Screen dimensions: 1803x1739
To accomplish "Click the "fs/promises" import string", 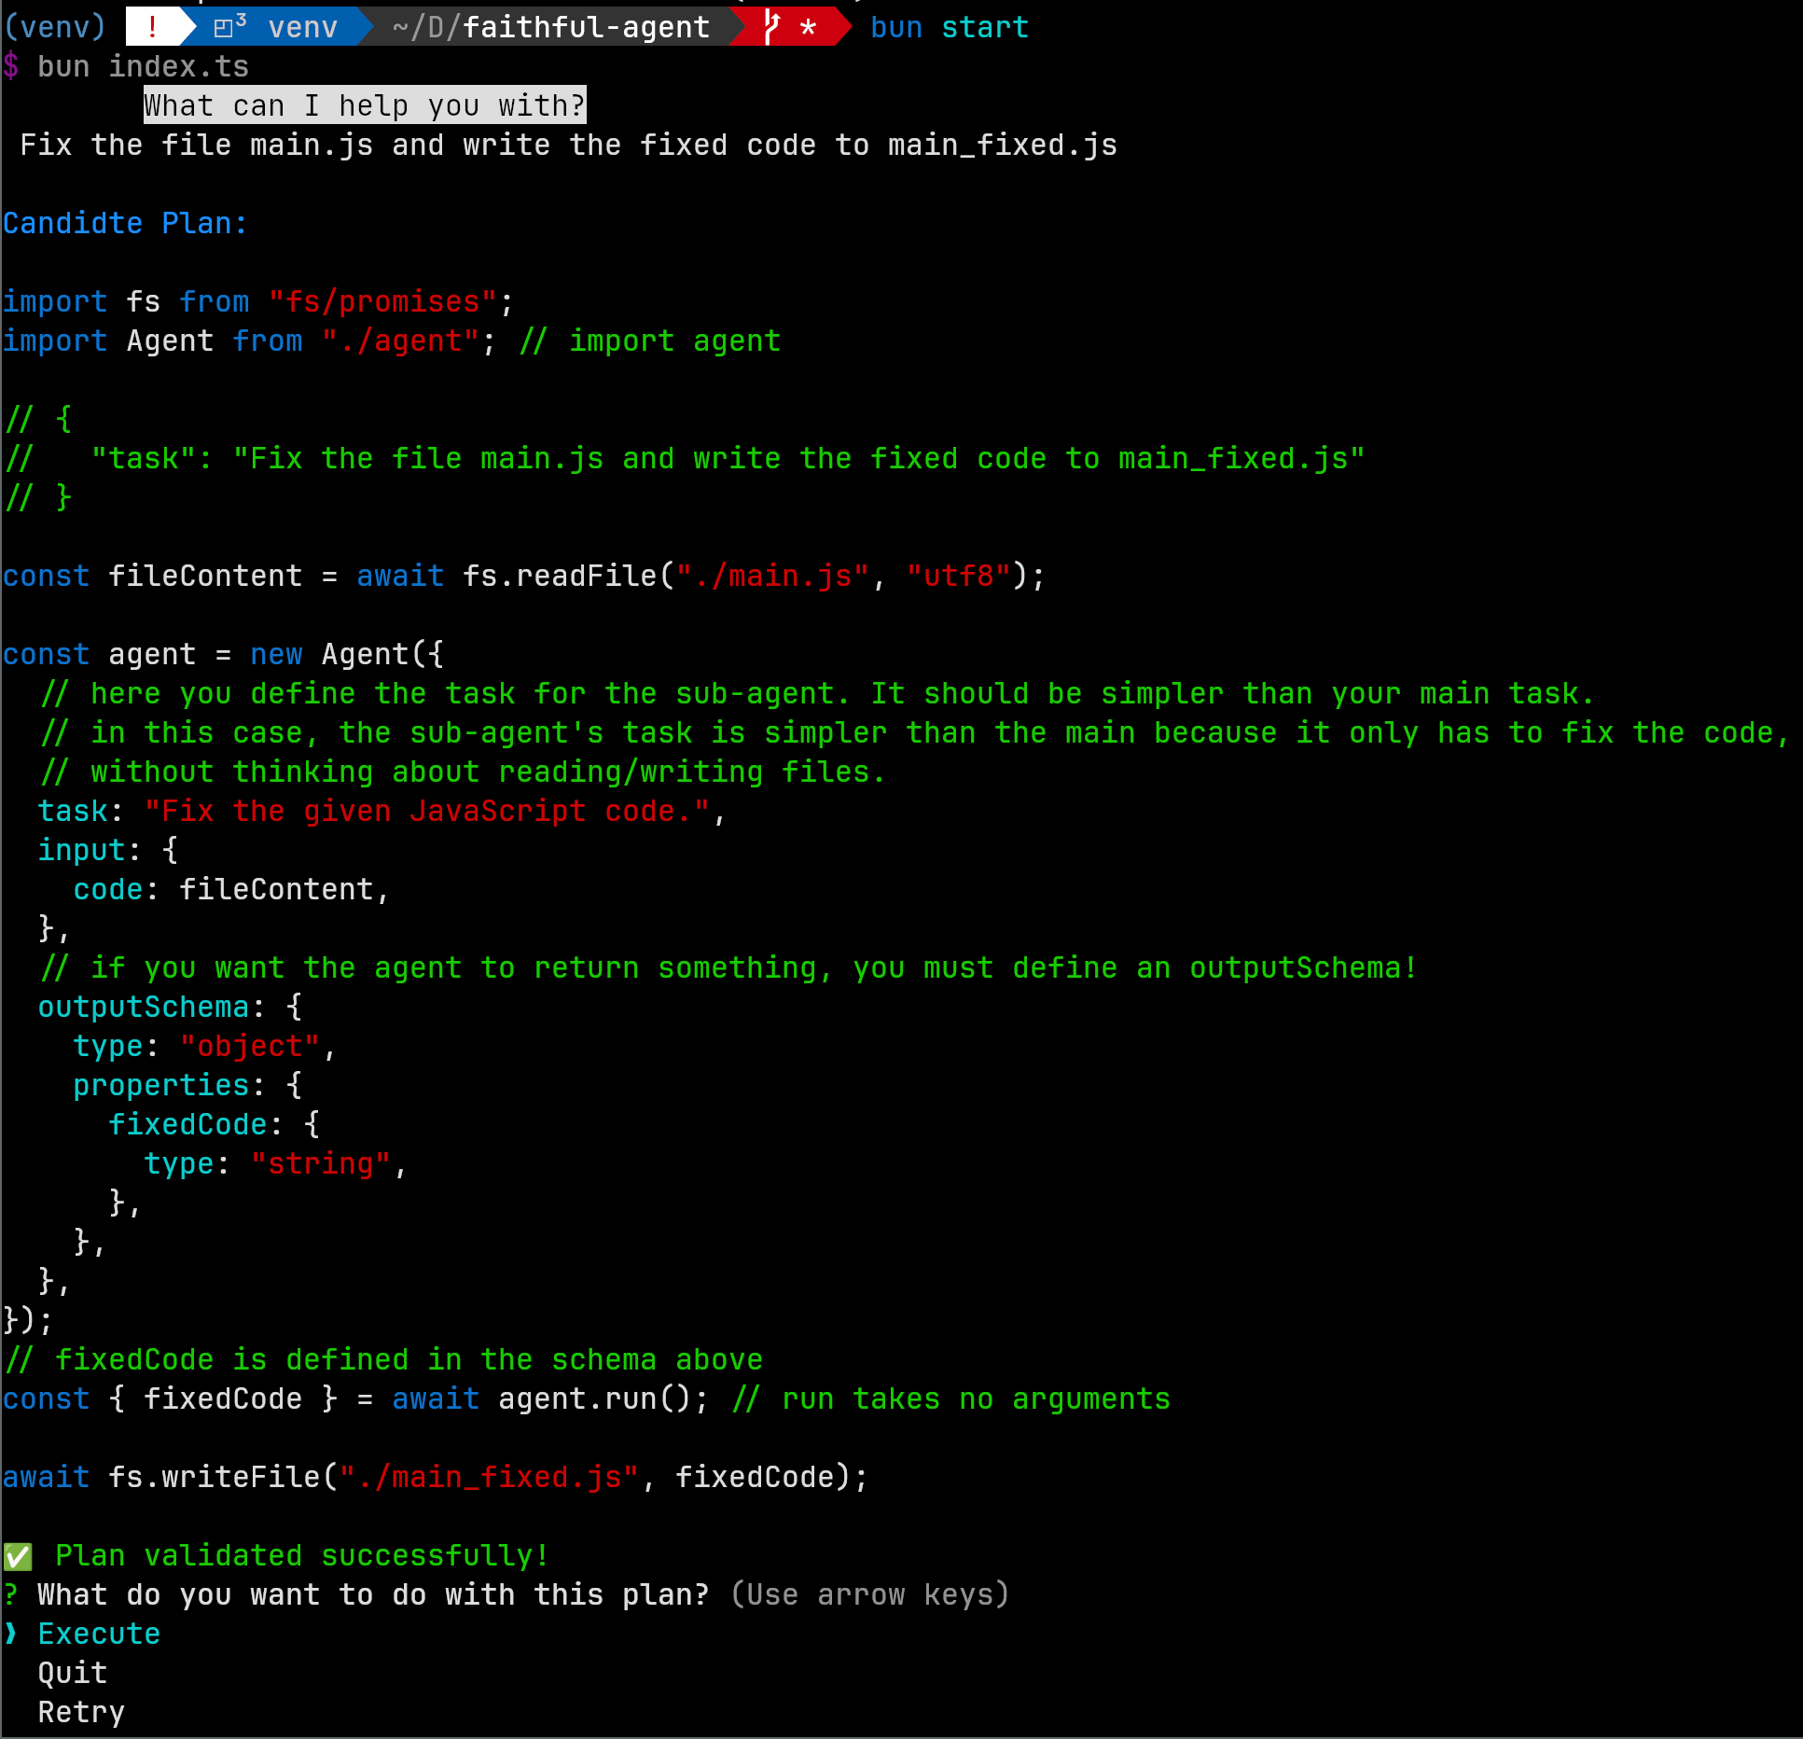I will tap(382, 301).
